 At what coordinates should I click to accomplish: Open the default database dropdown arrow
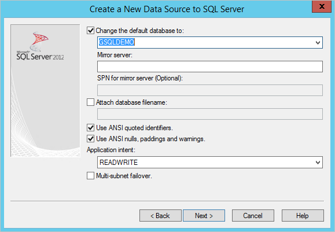click(x=318, y=42)
